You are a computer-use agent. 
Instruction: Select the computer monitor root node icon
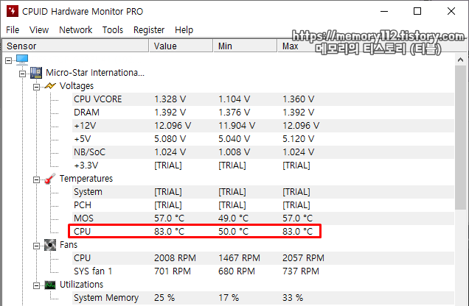click(22, 60)
